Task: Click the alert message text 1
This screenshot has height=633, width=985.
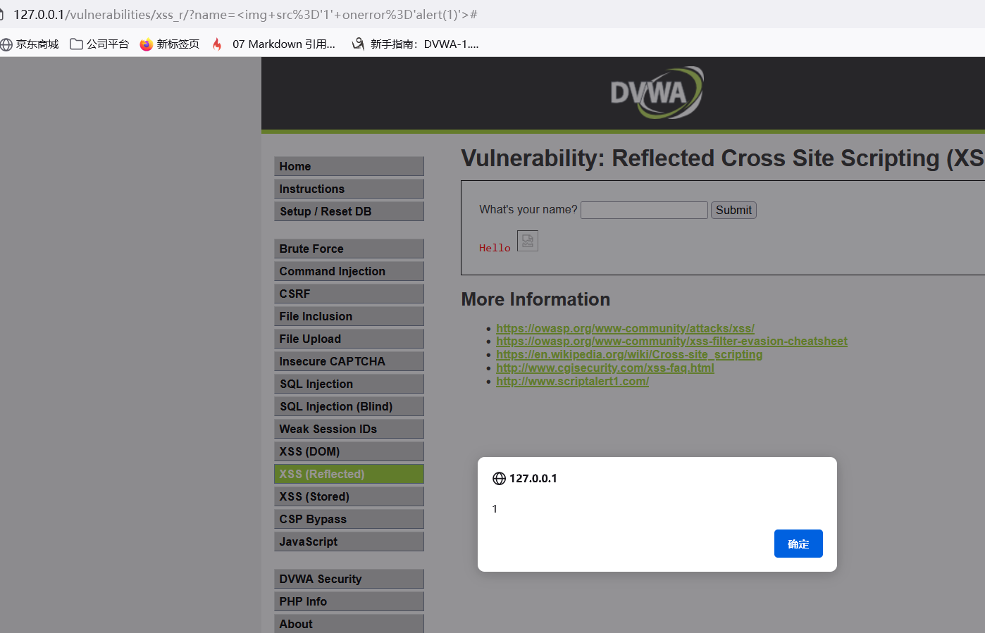Action: click(495, 509)
